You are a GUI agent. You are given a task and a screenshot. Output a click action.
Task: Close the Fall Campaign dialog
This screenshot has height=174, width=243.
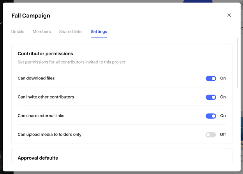click(229, 15)
